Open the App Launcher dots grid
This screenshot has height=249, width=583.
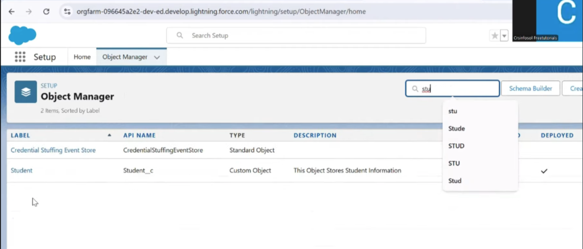pos(20,57)
